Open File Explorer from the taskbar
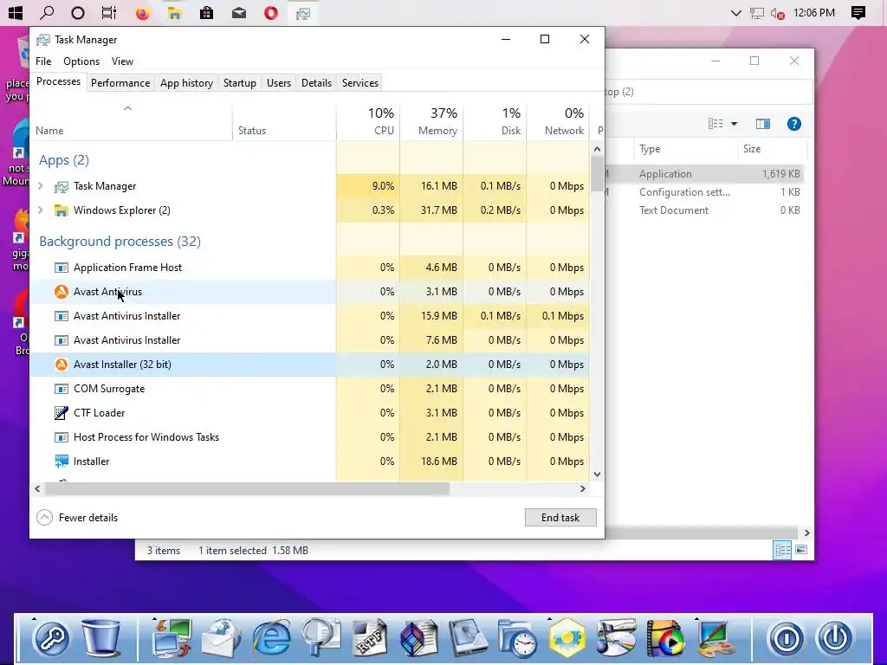Viewport: 887px width, 665px height. tap(174, 13)
